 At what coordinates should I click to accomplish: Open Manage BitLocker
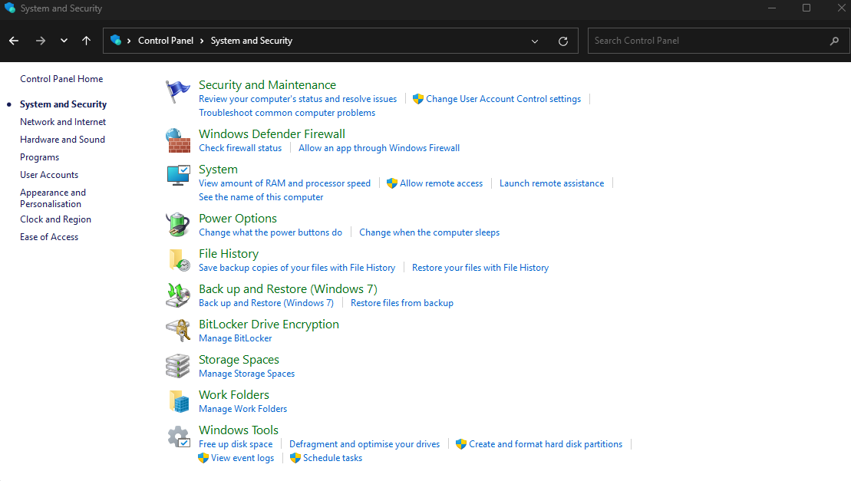click(x=235, y=338)
